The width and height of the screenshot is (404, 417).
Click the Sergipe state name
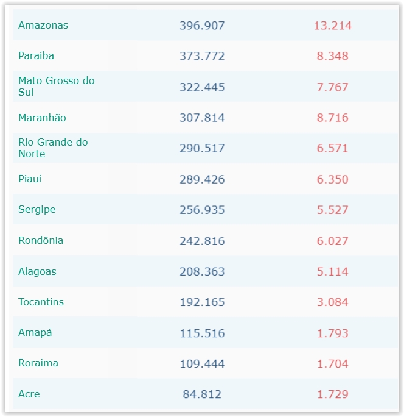37,209
